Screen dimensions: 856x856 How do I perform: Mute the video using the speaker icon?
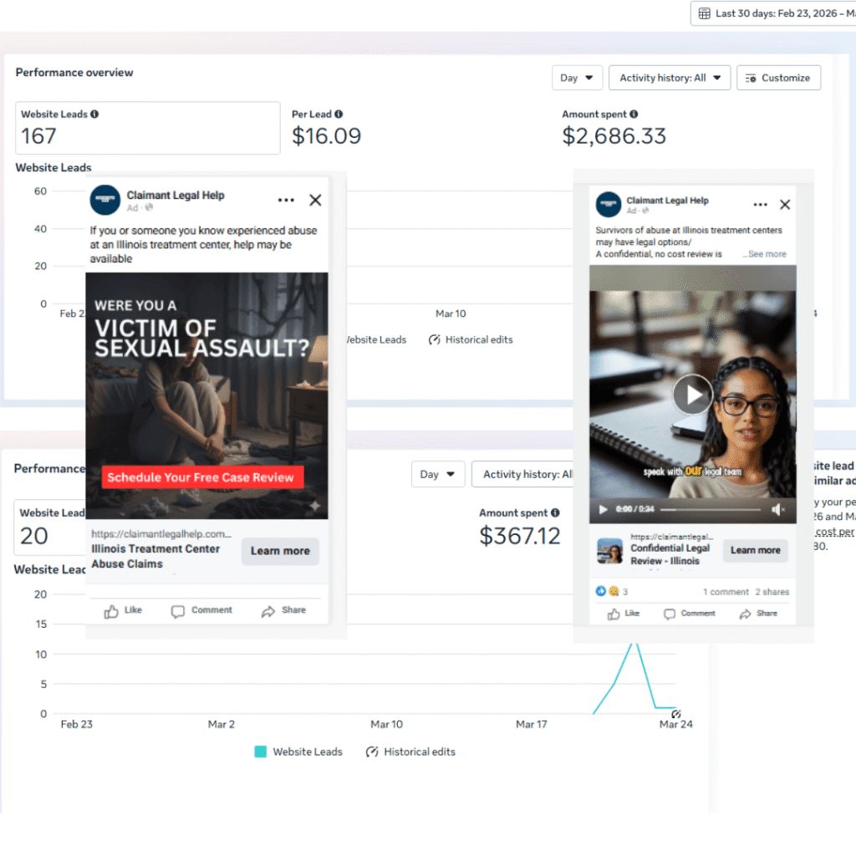tap(777, 509)
